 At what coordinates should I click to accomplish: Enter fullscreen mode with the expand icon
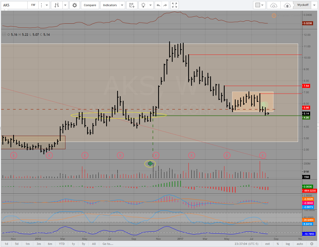pyautogui.click(x=174, y=5)
